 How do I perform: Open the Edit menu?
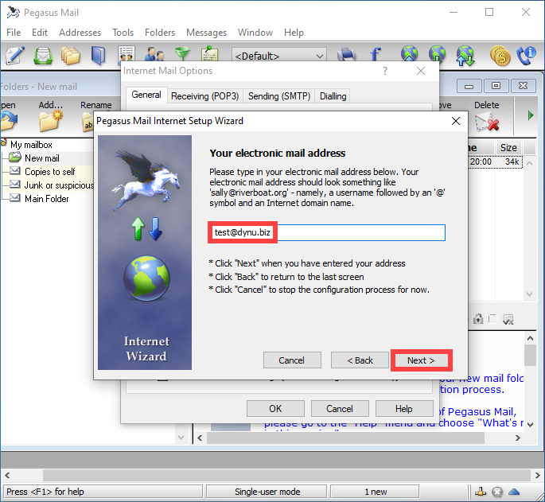click(x=40, y=33)
